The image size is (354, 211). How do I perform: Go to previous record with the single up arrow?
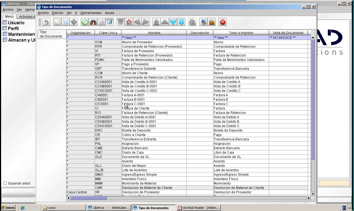(x=165, y=22)
